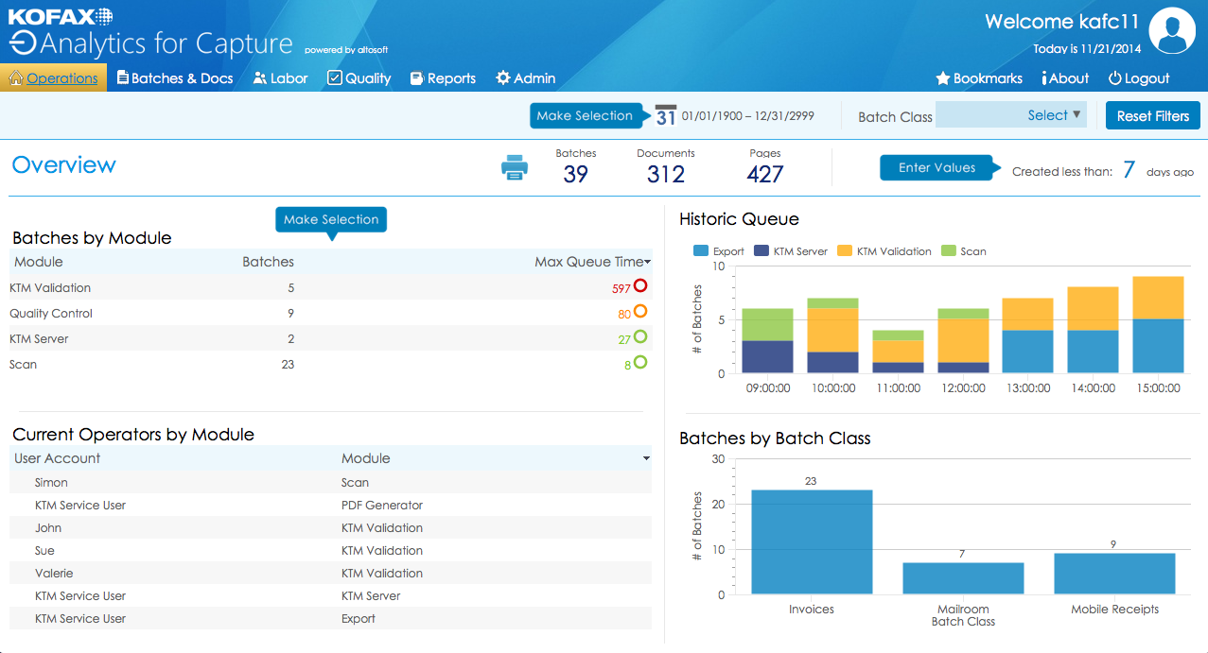Click the orange status ring beside 80
Screen dimensions: 1208x653
(x=640, y=311)
